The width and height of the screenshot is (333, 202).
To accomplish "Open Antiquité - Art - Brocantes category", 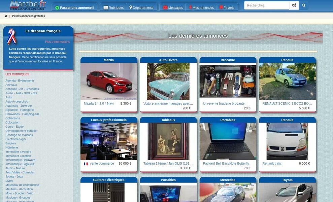I will point(22,89).
